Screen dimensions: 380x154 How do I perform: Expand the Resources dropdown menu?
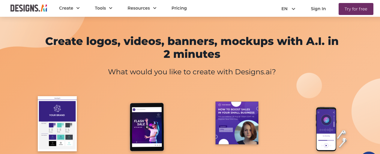142,8
